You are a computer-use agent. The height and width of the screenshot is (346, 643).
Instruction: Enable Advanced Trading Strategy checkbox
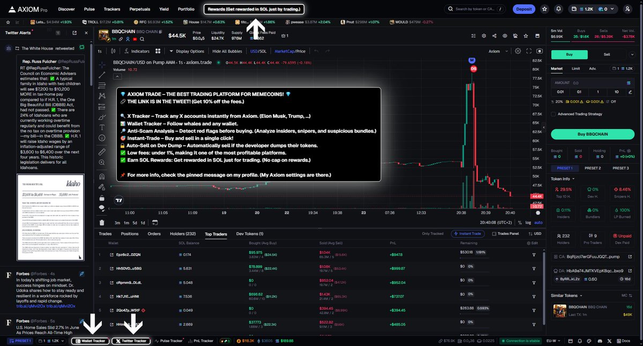554,114
